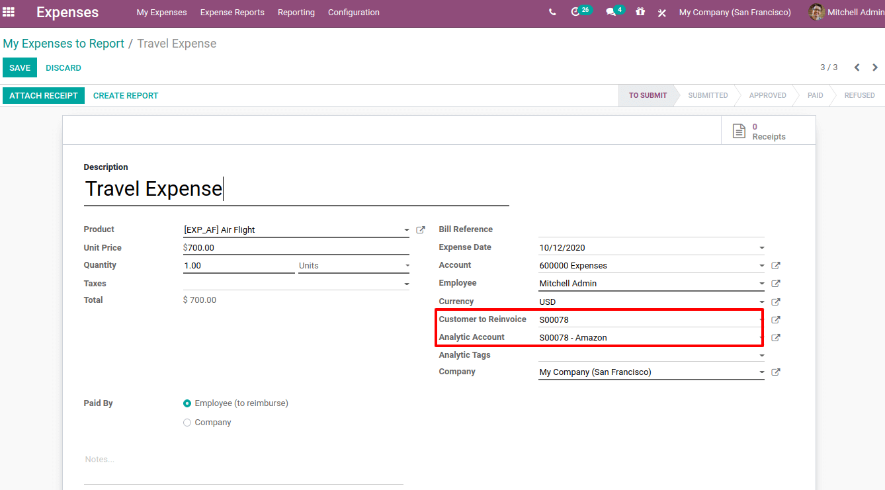Viewport: 885px width, 490px height.
Task: Expand the Company field dropdown arrow
Action: point(761,372)
